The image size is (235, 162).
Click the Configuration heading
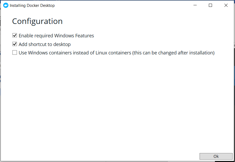[x=37, y=21]
